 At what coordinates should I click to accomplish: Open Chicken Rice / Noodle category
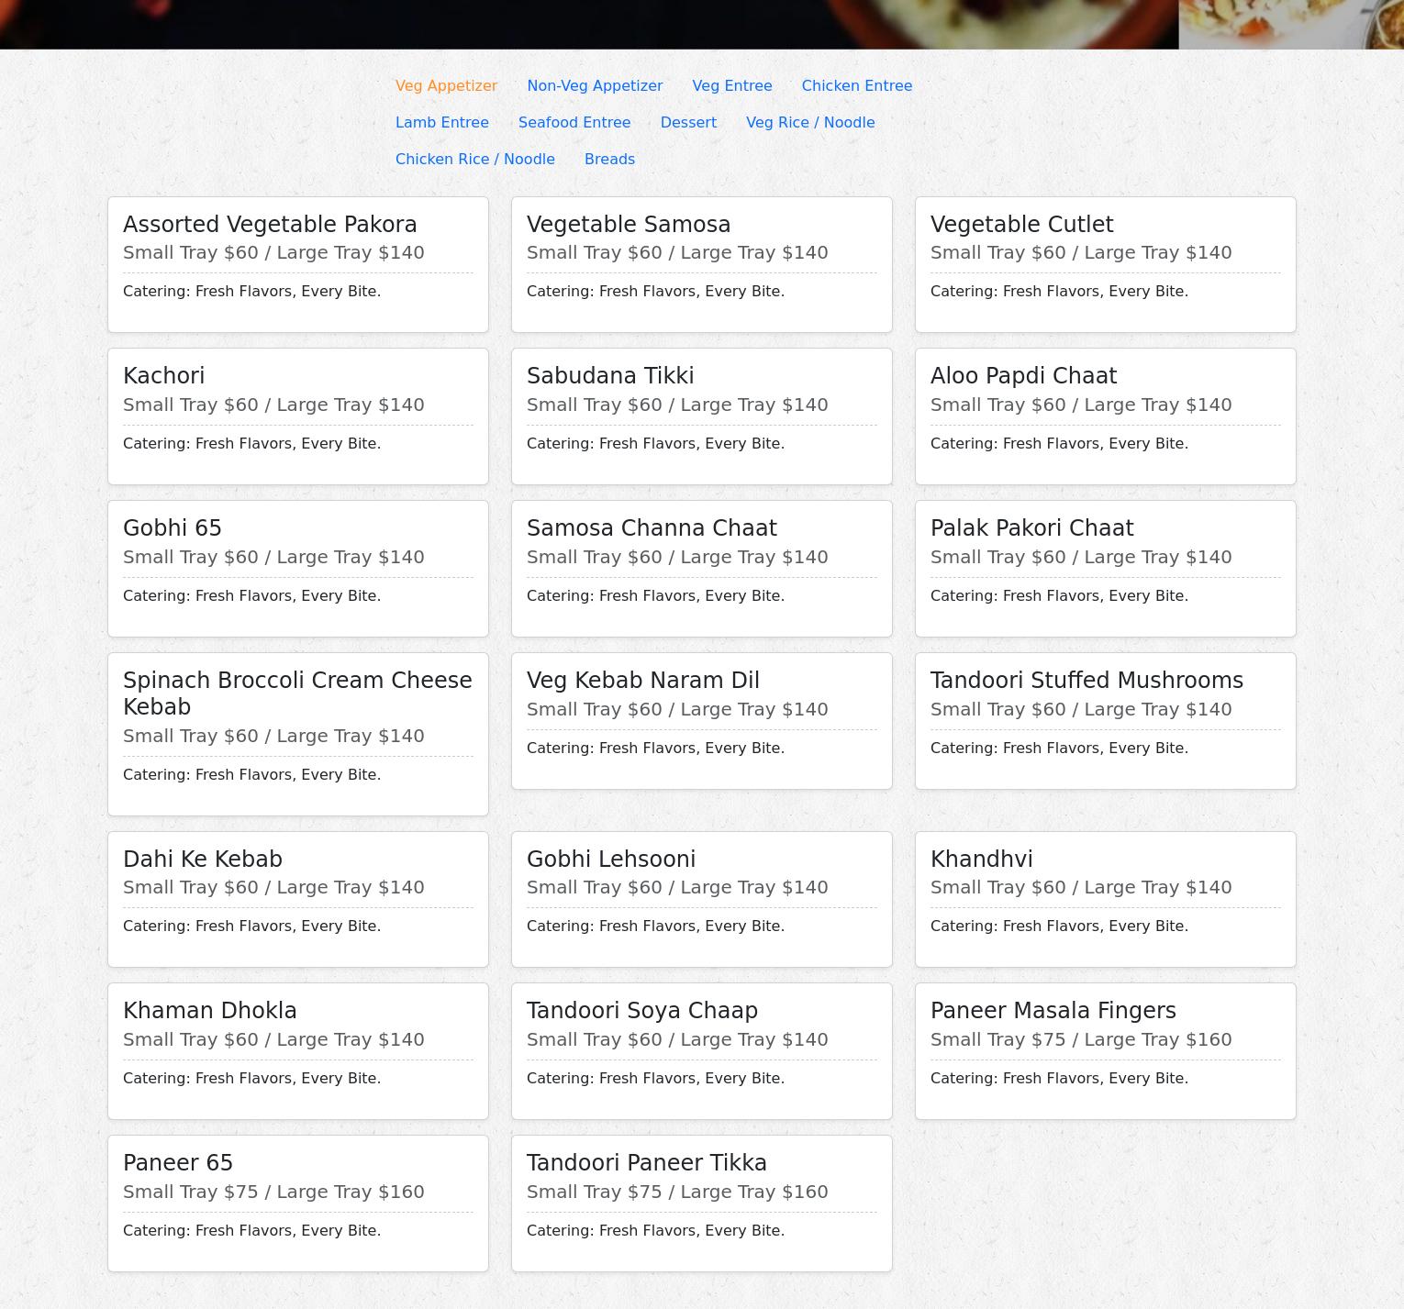[475, 159]
